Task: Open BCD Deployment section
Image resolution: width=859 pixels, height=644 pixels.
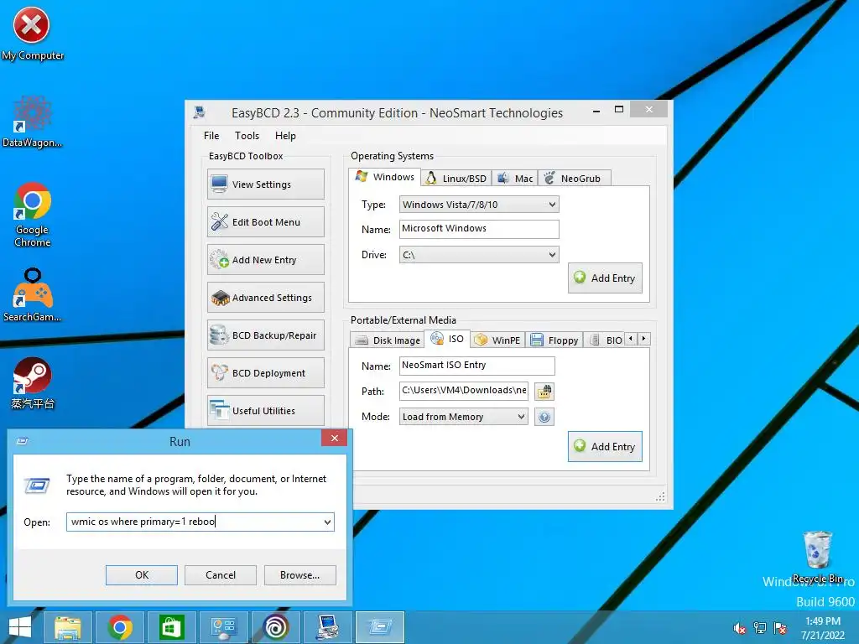Action: tap(266, 373)
